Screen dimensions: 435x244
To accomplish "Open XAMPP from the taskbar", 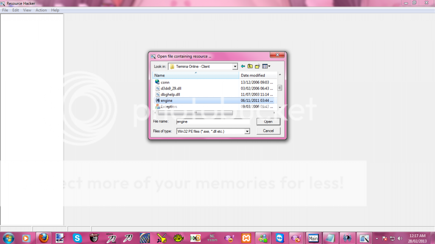I will click(x=246, y=238).
